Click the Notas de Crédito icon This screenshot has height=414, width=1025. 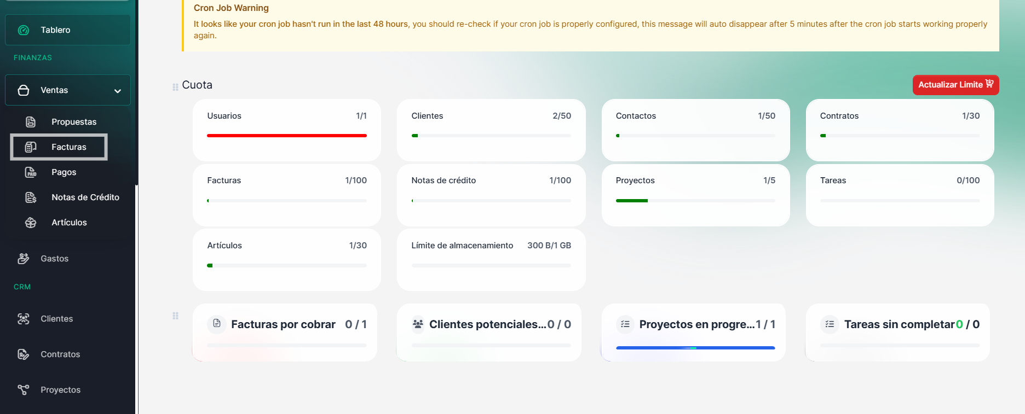click(x=31, y=197)
